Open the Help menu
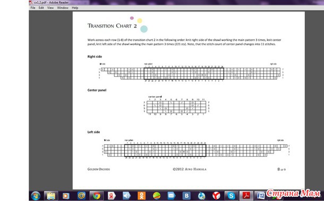The width and height of the screenshot is (324, 201). coord(75,8)
